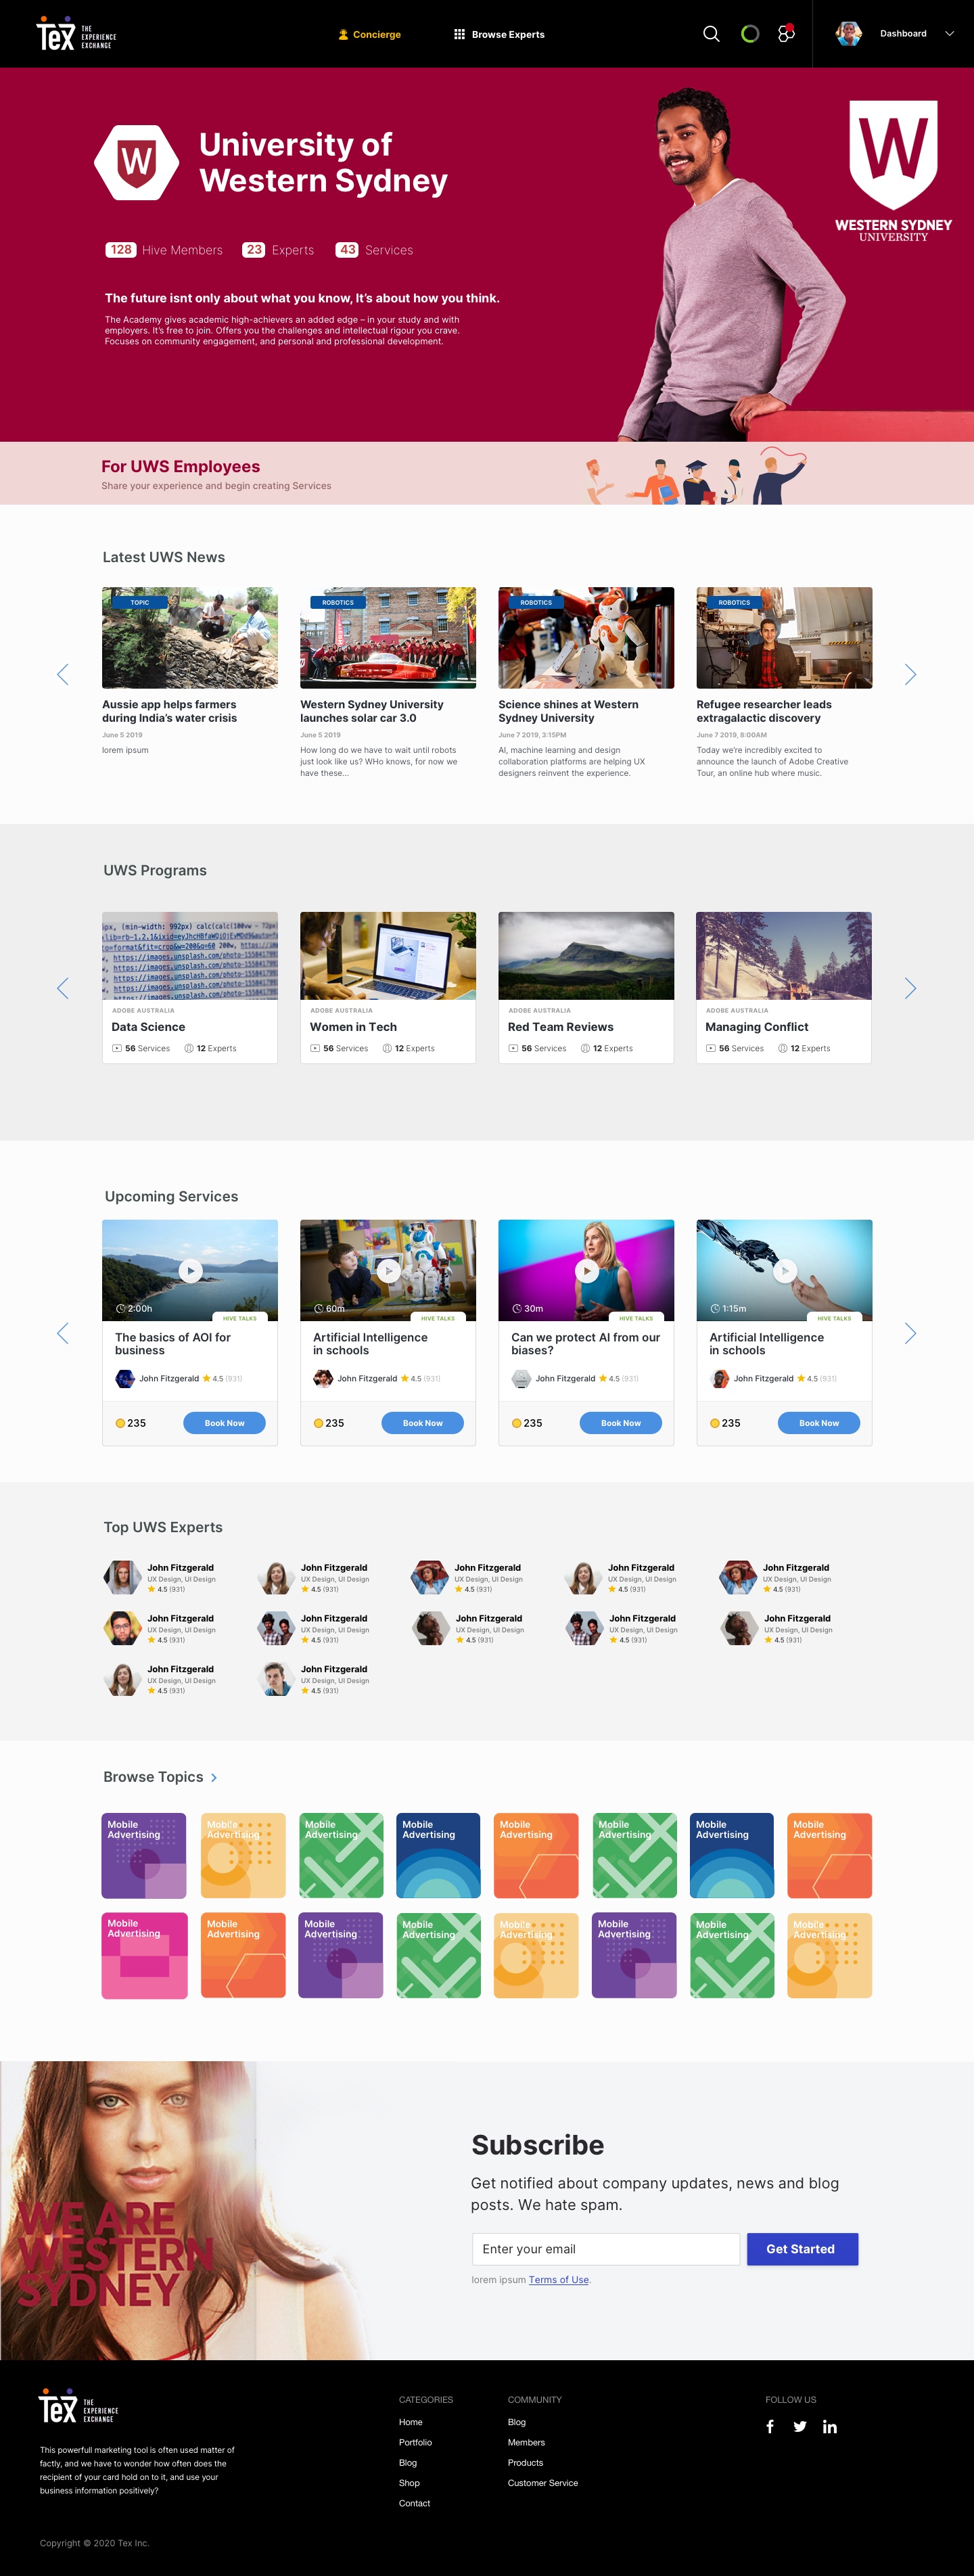The width and height of the screenshot is (974, 2576).
Task: Focus the 'Enter your email' field
Action: pos(606,2249)
